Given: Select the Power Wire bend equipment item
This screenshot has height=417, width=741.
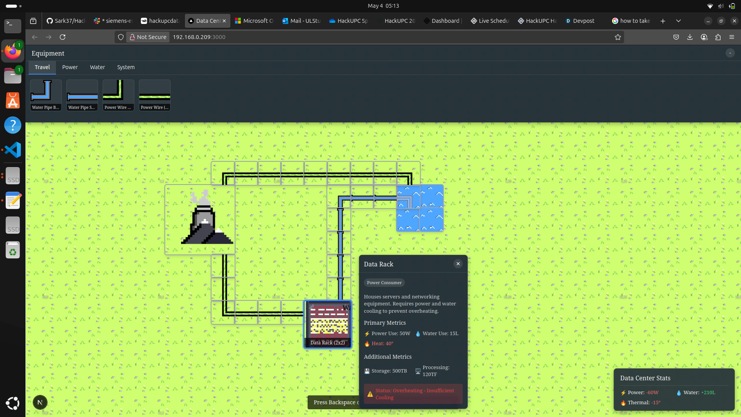Looking at the screenshot, I should pyautogui.click(x=118, y=95).
